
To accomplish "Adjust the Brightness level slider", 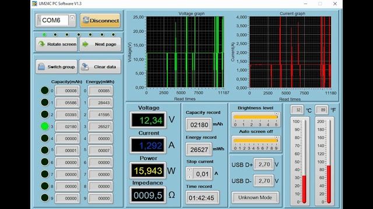I will click(255, 117).
